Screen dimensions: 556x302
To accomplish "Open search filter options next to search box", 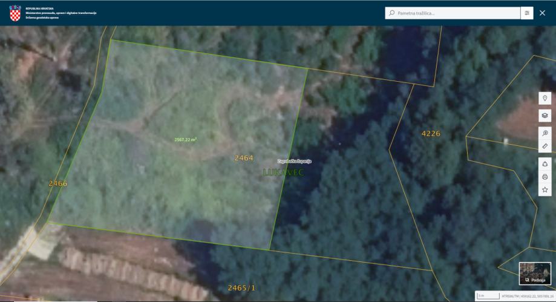I will [x=527, y=13].
